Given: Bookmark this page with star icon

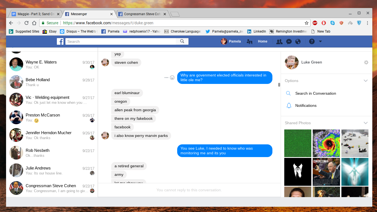Looking at the screenshot, I should click(306, 23).
